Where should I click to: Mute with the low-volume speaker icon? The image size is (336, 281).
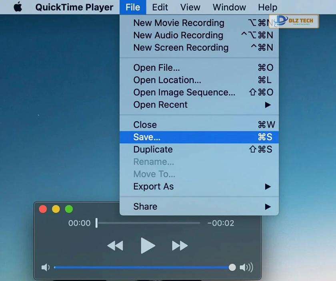46,267
